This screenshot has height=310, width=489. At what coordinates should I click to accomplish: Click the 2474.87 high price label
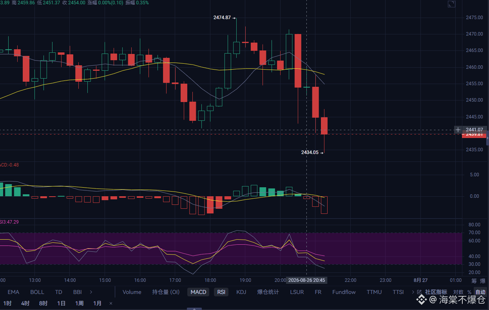coord(222,18)
